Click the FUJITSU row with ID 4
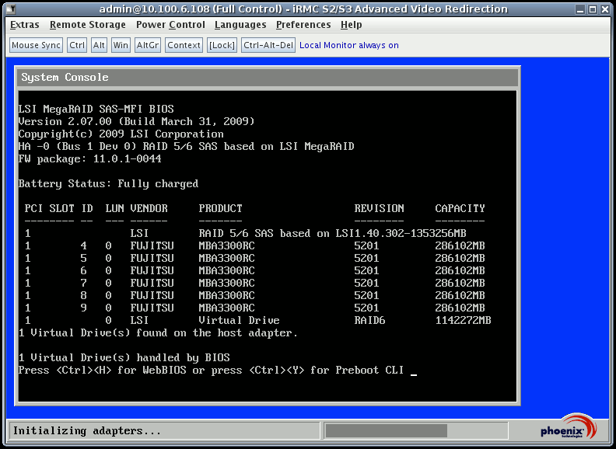This screenshot has height=449, width=616. [x=254, y=245]
